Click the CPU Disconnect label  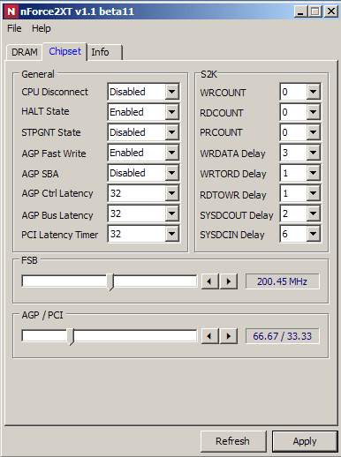pyautogui.click(x=55, y=92)
